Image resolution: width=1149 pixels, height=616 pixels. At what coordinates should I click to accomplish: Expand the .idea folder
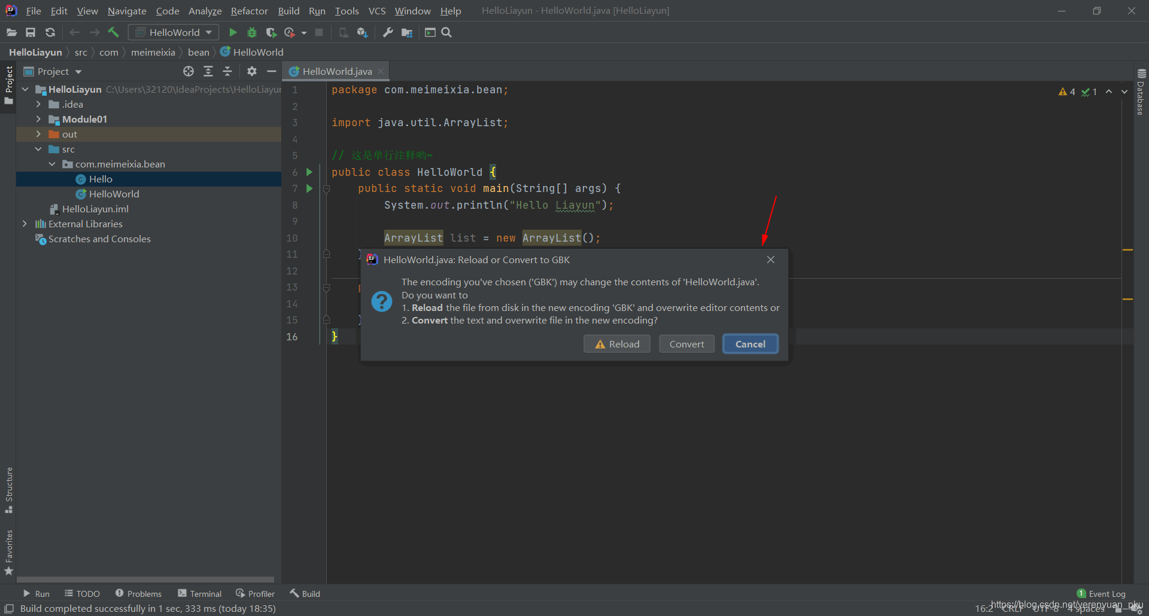(38, 104)
